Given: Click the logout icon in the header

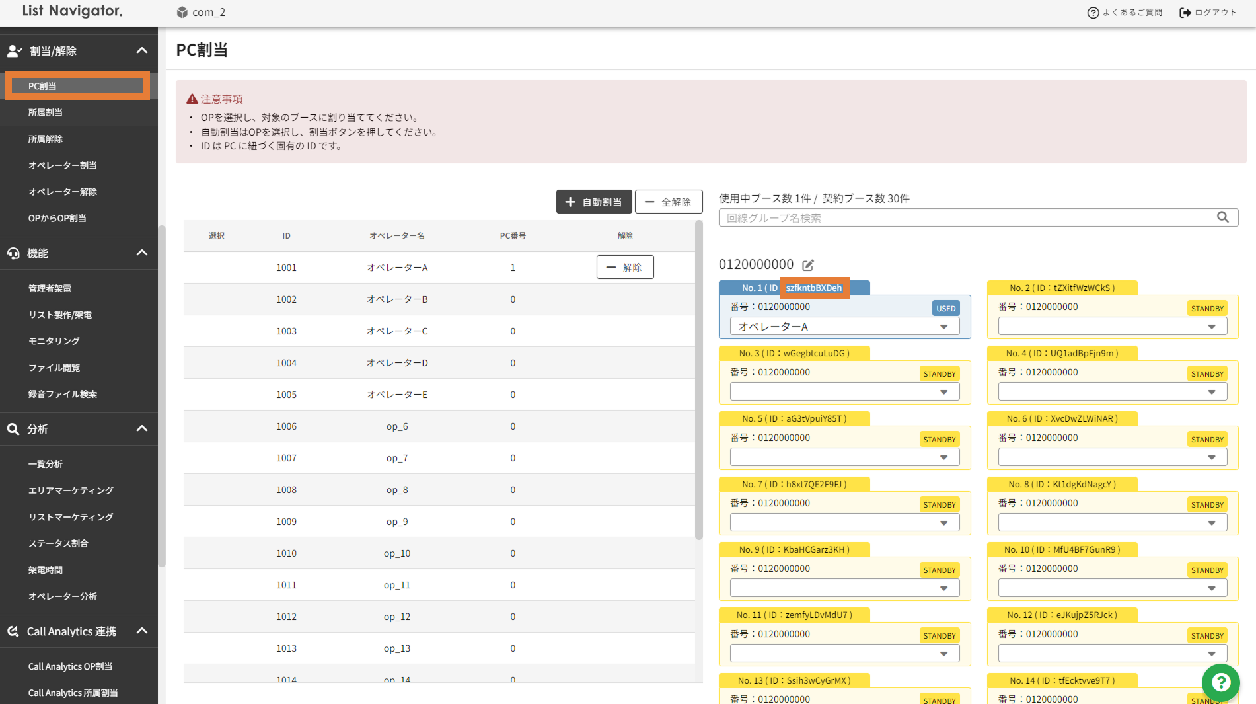Looking at the screenshot, I should point(1185,13).
